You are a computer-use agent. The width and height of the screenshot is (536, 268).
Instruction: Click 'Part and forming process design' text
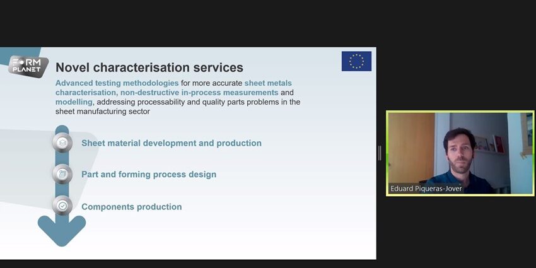148,175
